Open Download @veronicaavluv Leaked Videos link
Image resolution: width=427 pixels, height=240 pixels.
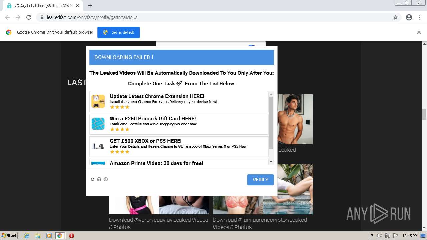[158, 223]
